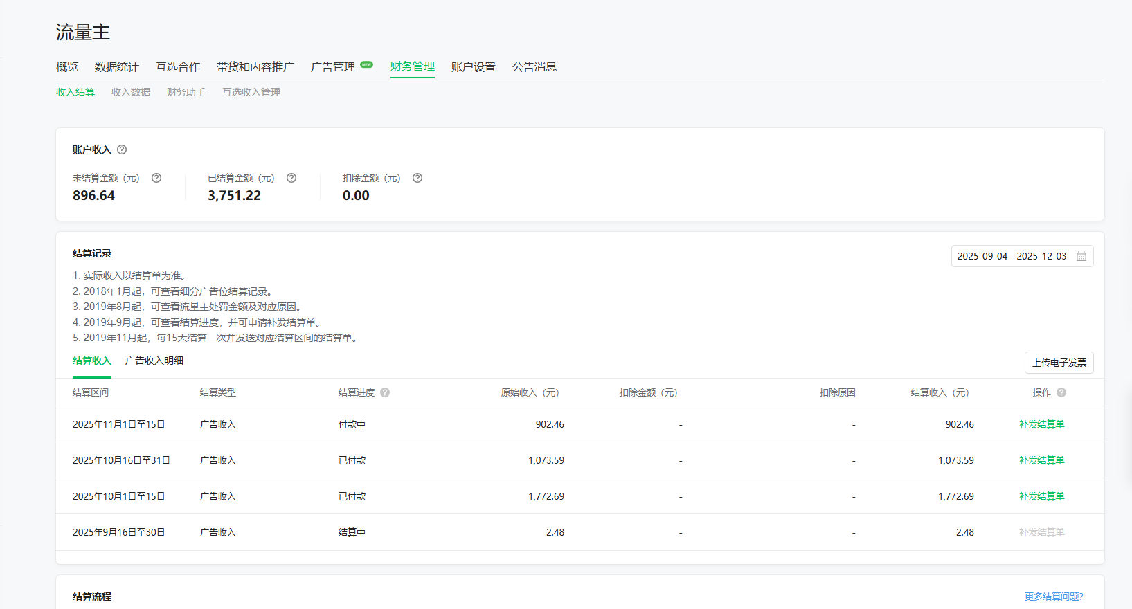Select 财务助手 sub-navigation tab
Screen dimensions: 1132x609
coord(186,92)
